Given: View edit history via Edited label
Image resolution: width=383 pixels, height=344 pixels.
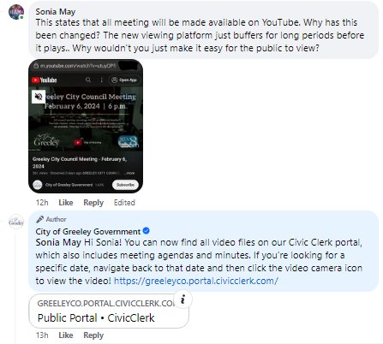Looking at the screenshot, I should (124, 203).
